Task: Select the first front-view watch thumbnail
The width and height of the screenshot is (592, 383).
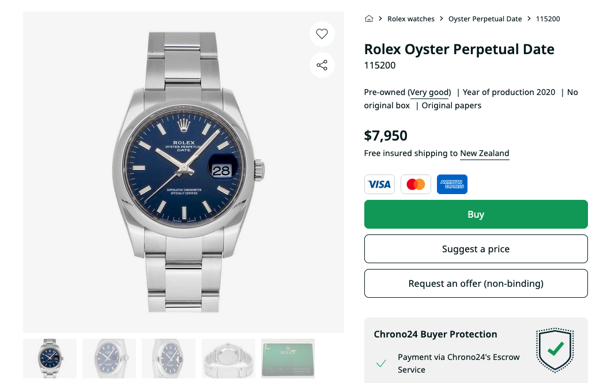Action: (x=50, y=358)
